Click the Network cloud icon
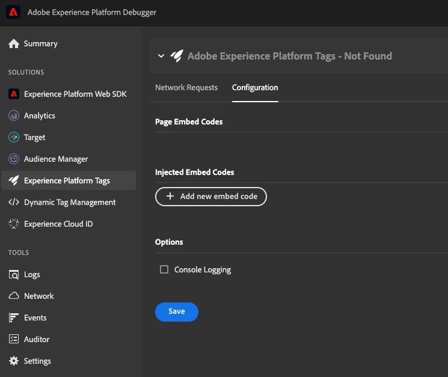 point(14,296)
